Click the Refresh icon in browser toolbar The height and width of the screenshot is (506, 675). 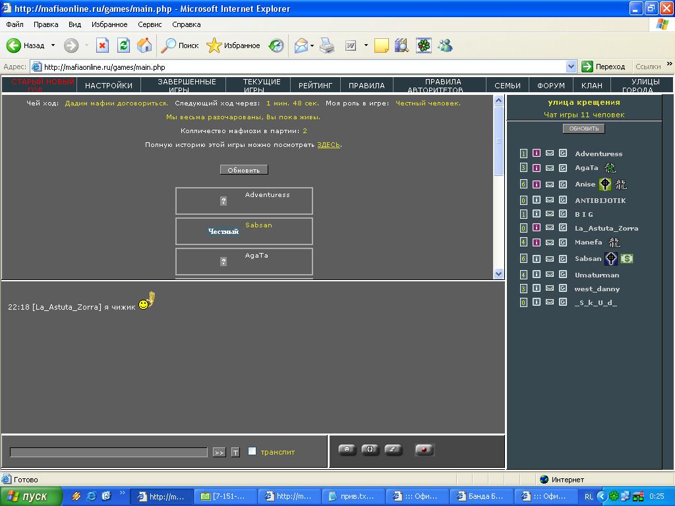point(123,45)
